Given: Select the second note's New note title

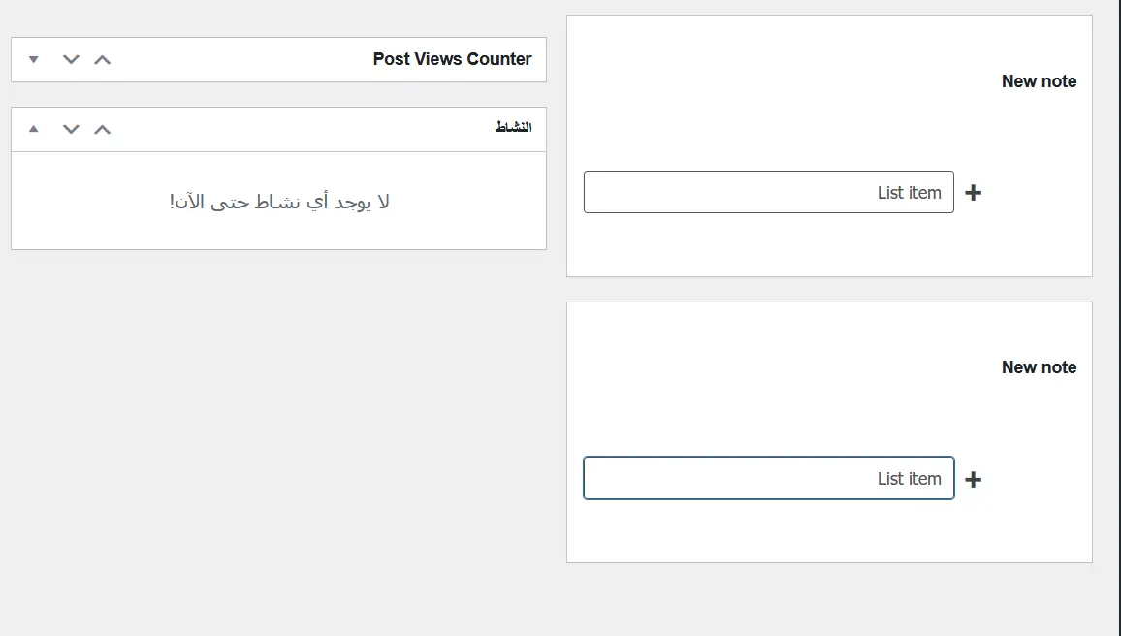Looking at the screenshot, I should coord(1039,367).
